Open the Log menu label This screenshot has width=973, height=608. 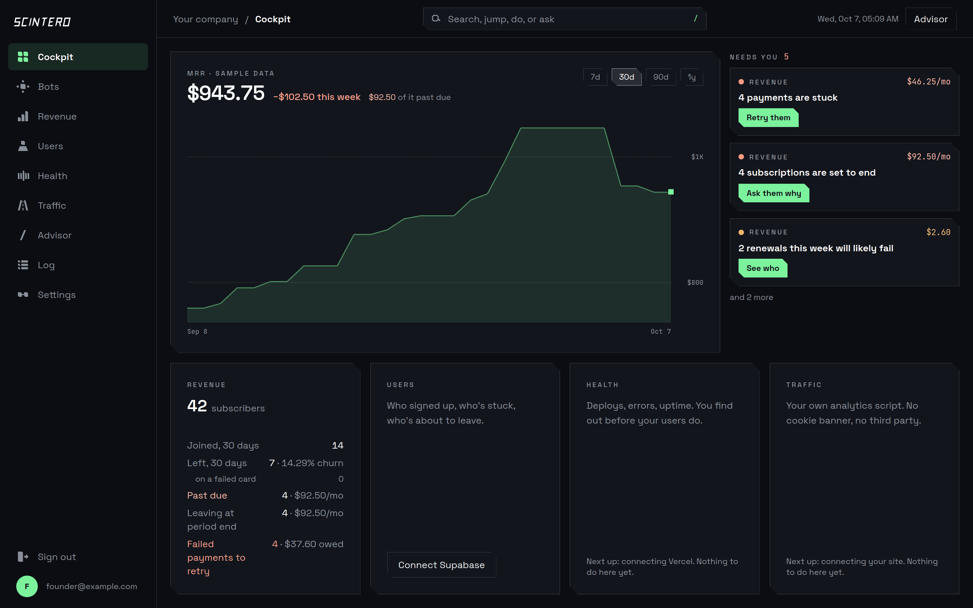pyautogui.click(x=46, y=265)
